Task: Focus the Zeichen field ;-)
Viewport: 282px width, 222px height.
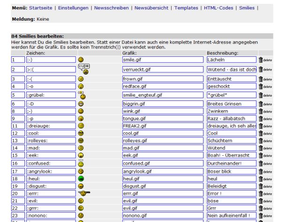Action: (x=51, y=111)
